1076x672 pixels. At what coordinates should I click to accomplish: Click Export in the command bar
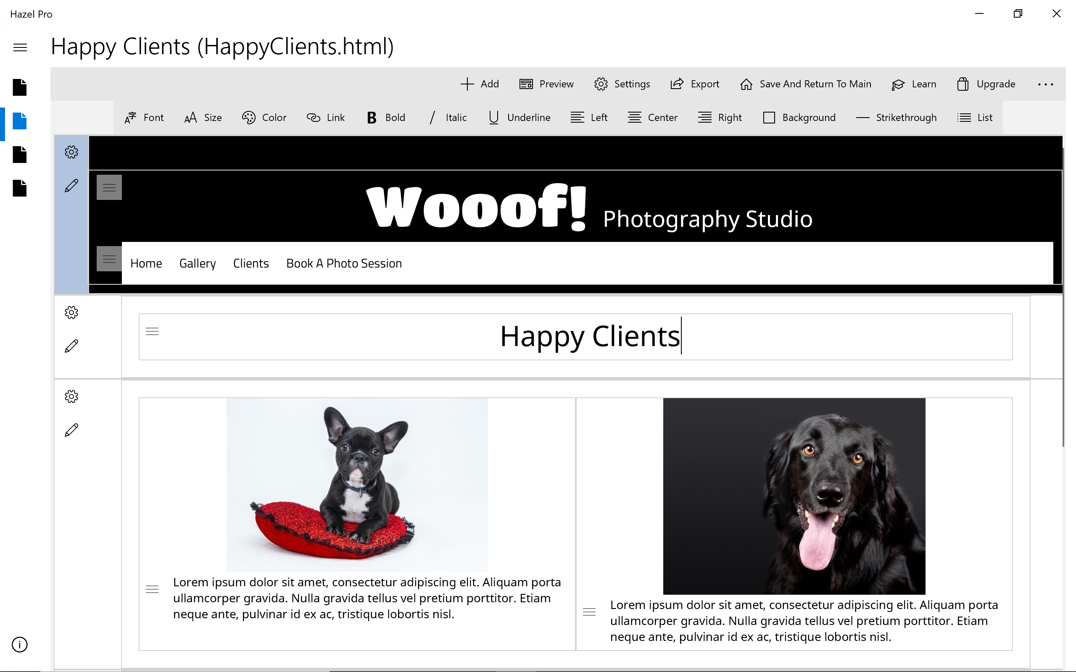(694, 84)
